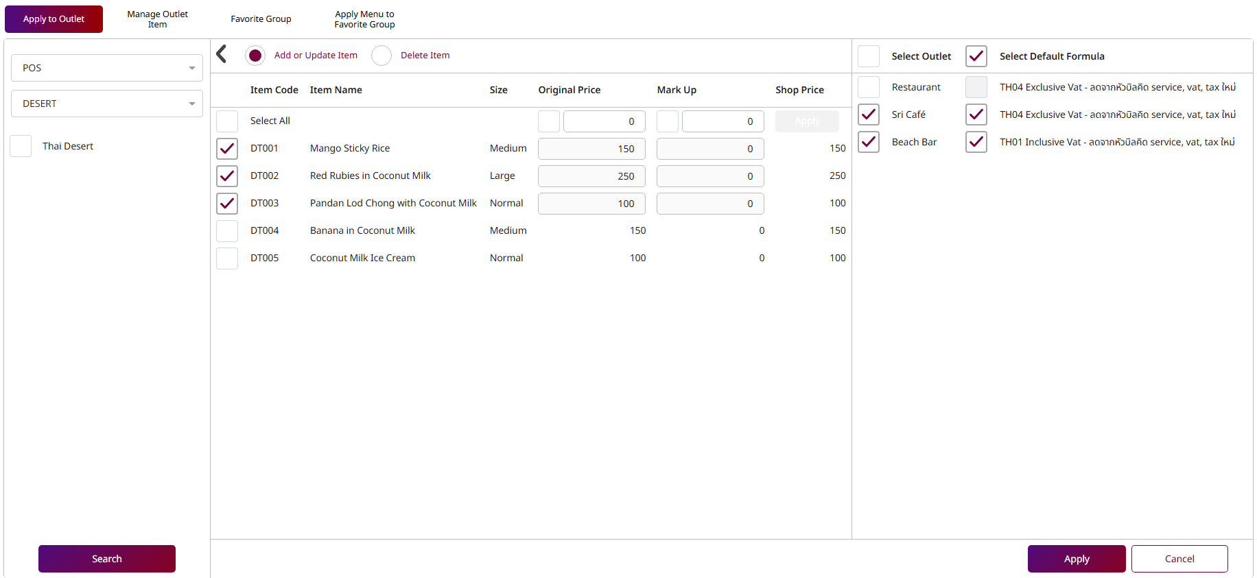Click Mark Up field for Pandan Lod Chong
1257x578 pixels.
click(710, 204)
